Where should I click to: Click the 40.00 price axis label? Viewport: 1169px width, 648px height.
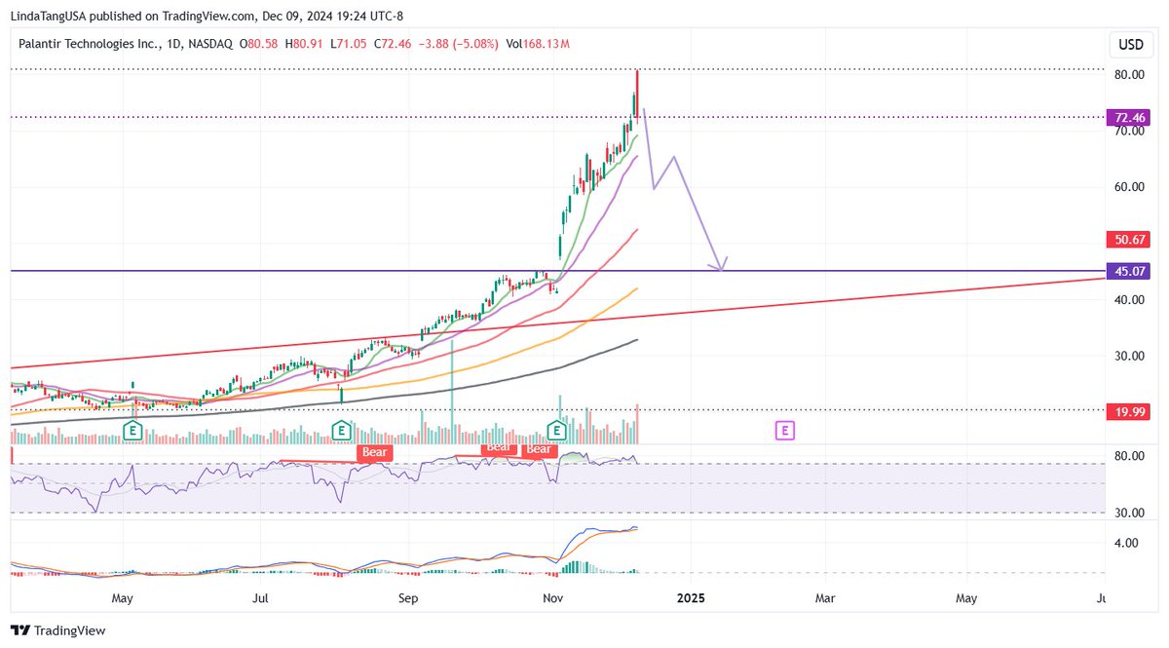(x=1129, y=300)
